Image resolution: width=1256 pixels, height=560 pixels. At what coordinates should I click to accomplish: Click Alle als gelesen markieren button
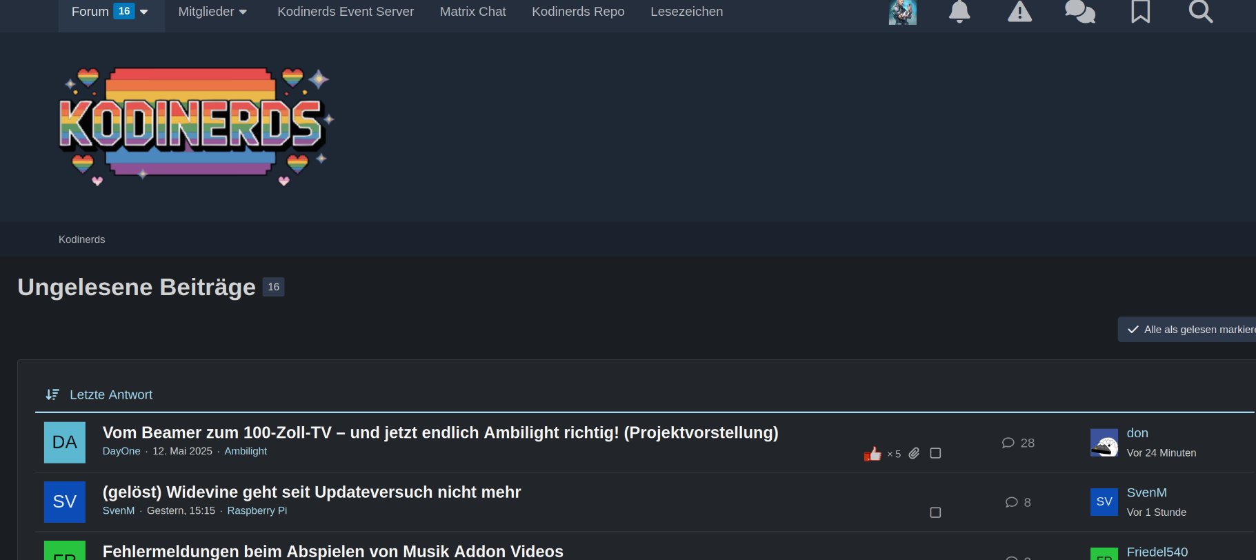(x=1188, y=330)
